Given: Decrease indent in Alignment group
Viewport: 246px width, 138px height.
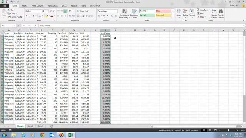Looking at the screenshot, I should tap(70, 16).
